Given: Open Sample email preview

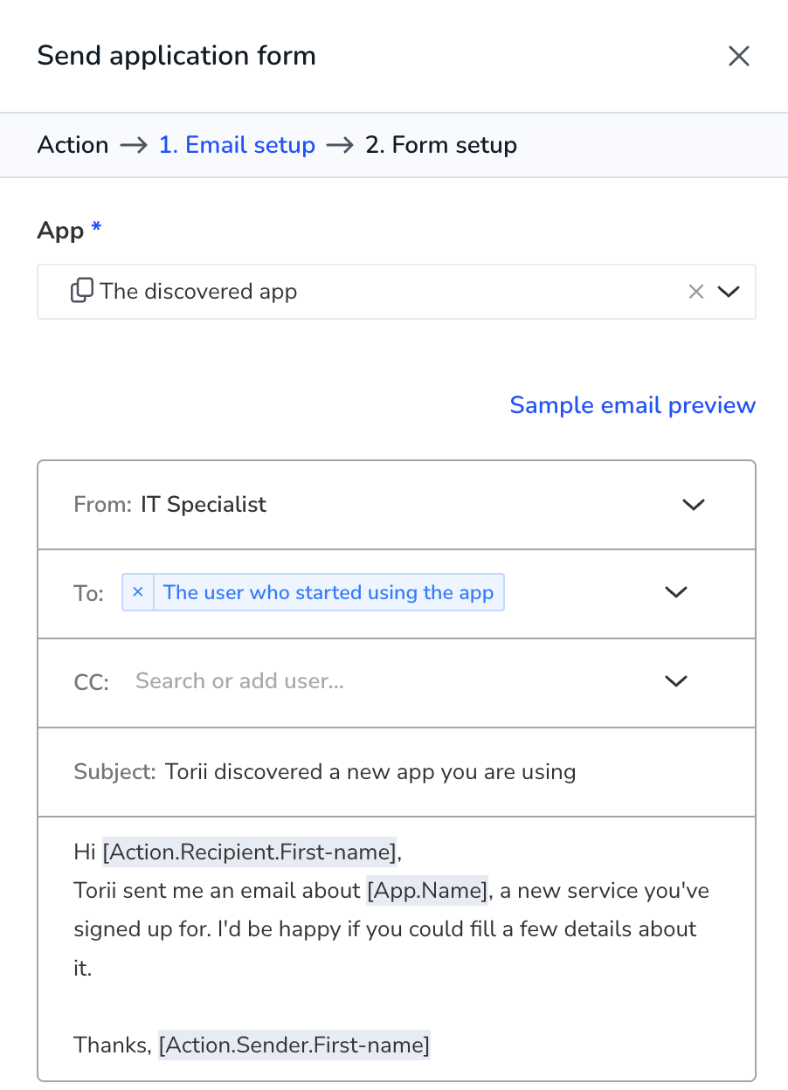Looking at the screenshot, I should [632, 405].
